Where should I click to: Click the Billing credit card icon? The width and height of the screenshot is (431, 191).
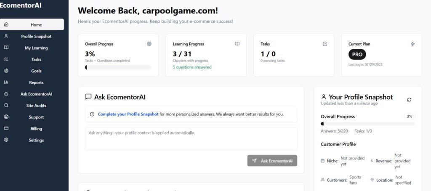pyautogui.click(x=6, y=129)
